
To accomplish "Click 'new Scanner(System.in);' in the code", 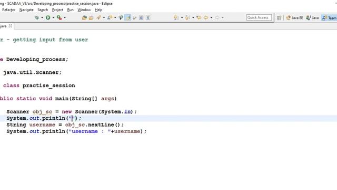I will point(100,112).
